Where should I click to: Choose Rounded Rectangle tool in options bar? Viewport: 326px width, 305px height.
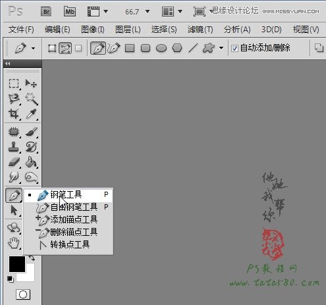[x=146, y=48]
